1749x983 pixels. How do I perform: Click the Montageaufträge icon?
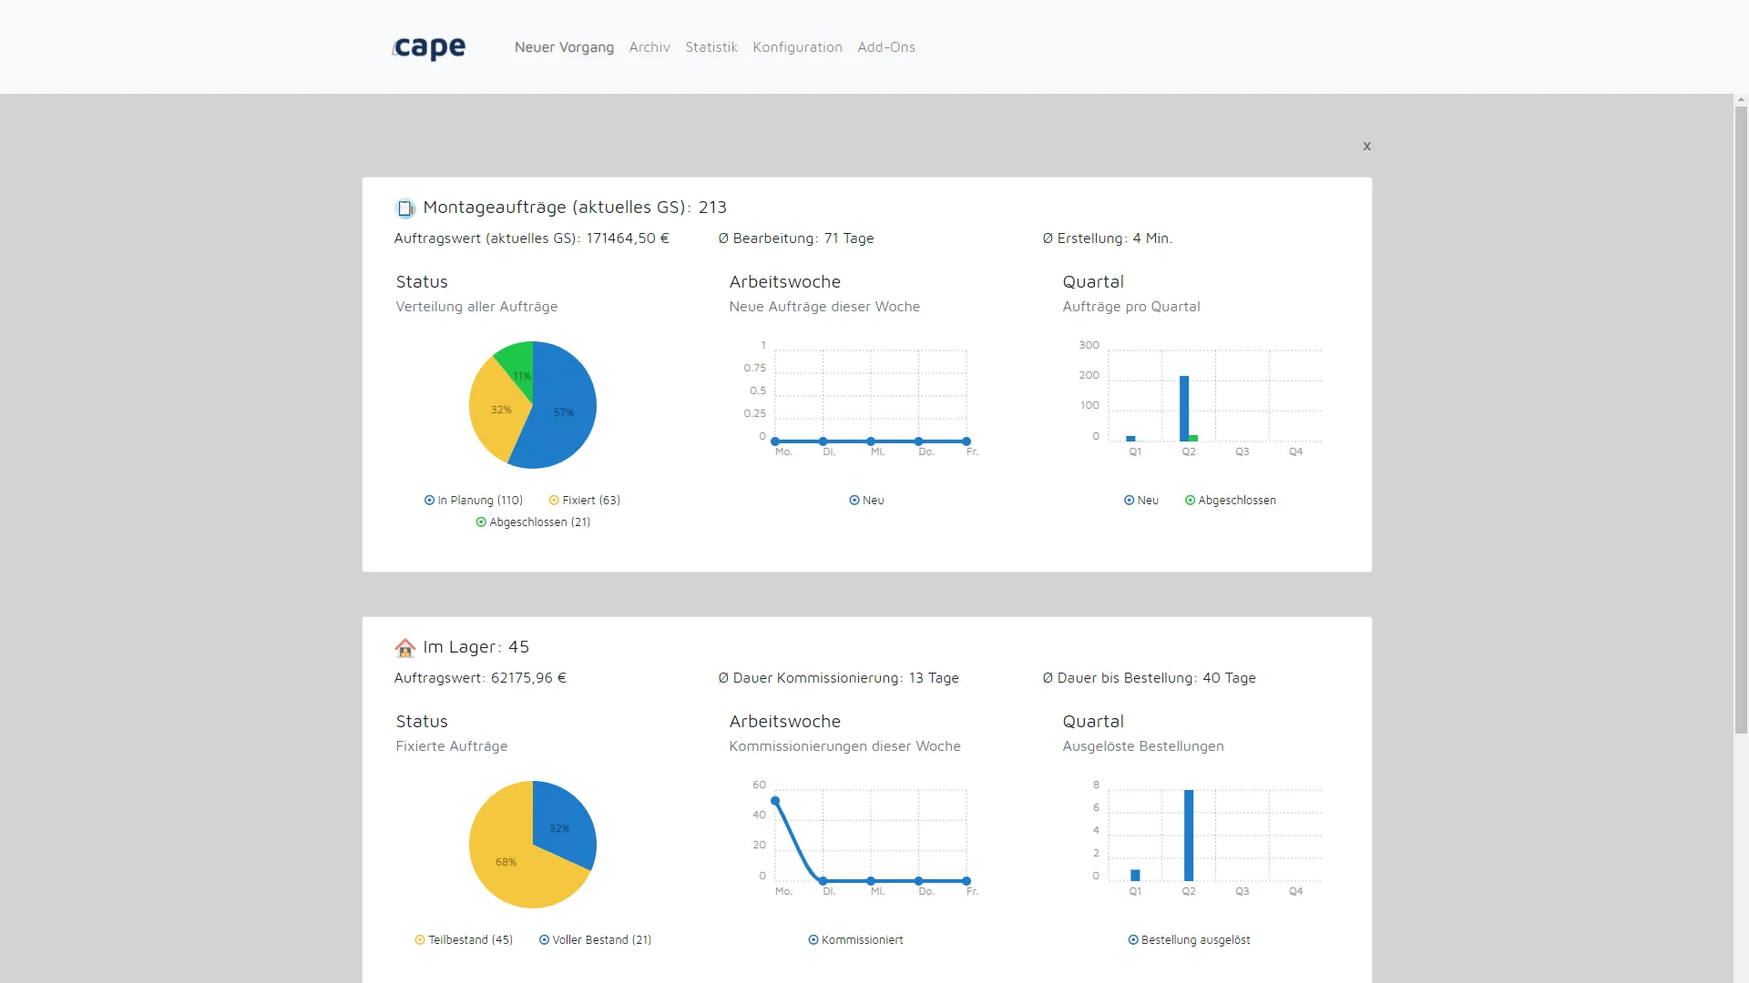click(x=405, y=208)
